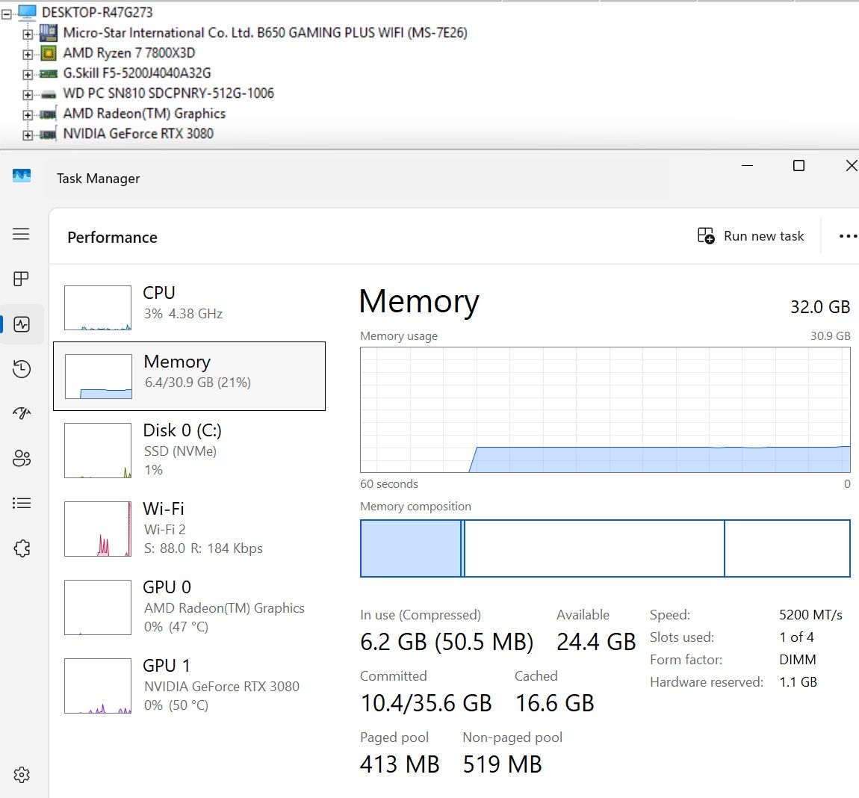
Task: Click the Performance page heading
Action: pos(112,238)
